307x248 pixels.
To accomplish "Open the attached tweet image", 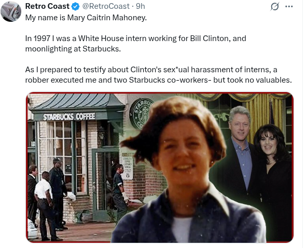I will (160, 167).
